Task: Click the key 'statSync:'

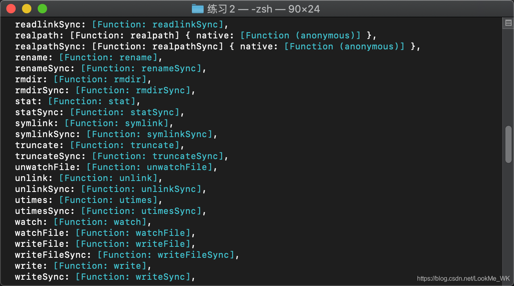Action: point(40,112)
